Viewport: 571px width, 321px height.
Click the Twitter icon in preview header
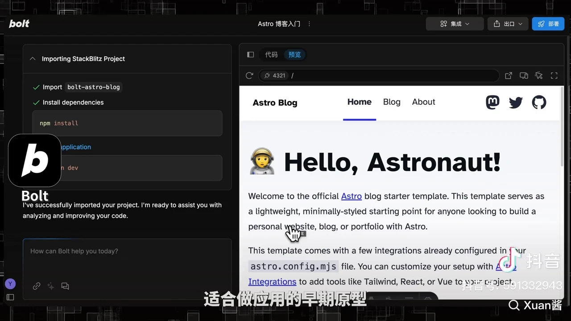(516, 103)
